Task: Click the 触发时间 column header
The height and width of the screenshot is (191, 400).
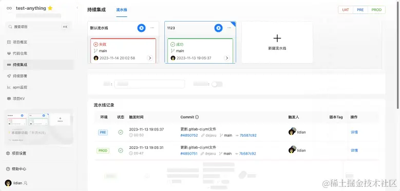Action: click(x=136, y=117)
